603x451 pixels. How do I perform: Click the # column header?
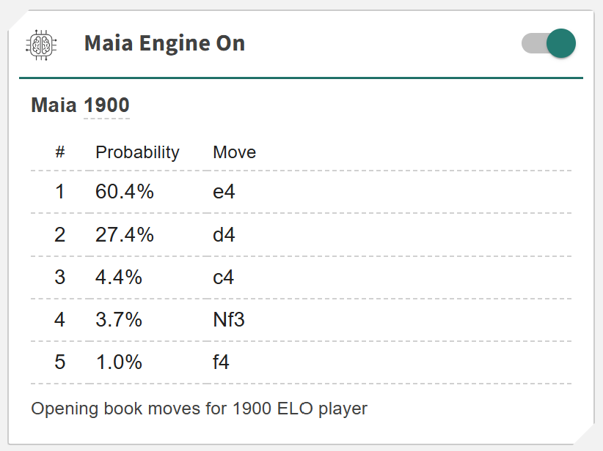pos(60,152)
